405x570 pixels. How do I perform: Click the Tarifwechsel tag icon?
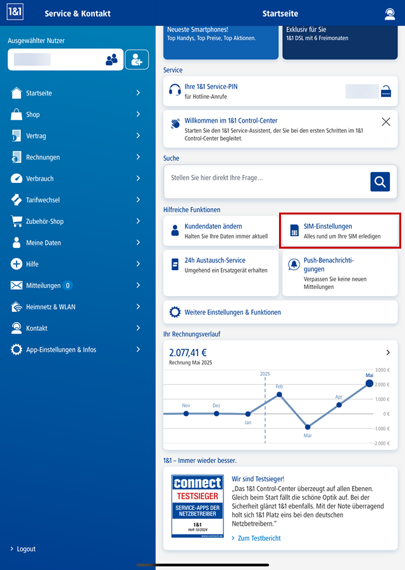16,200
